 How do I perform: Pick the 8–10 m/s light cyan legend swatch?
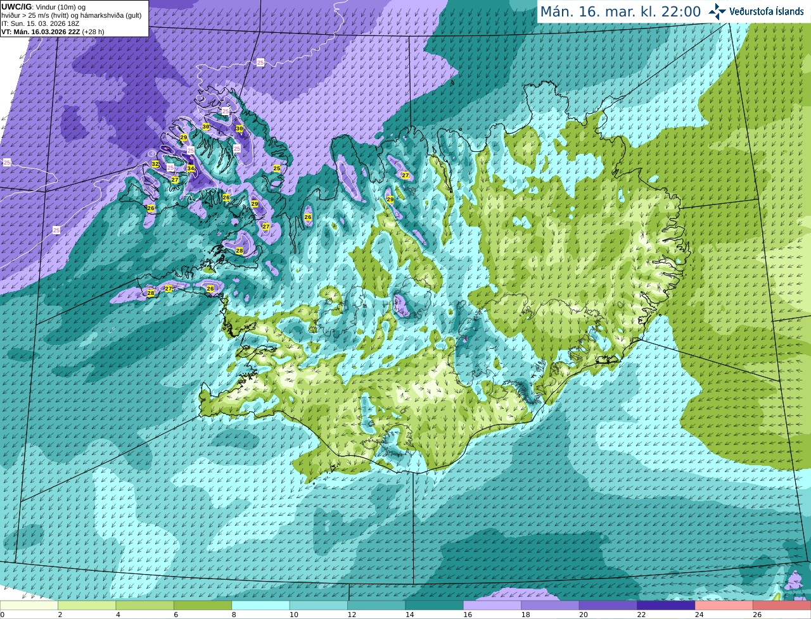[260, 605]
